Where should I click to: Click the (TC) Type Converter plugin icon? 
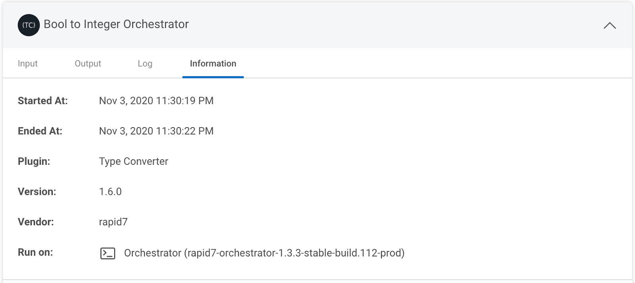click(x=29, y=25)
